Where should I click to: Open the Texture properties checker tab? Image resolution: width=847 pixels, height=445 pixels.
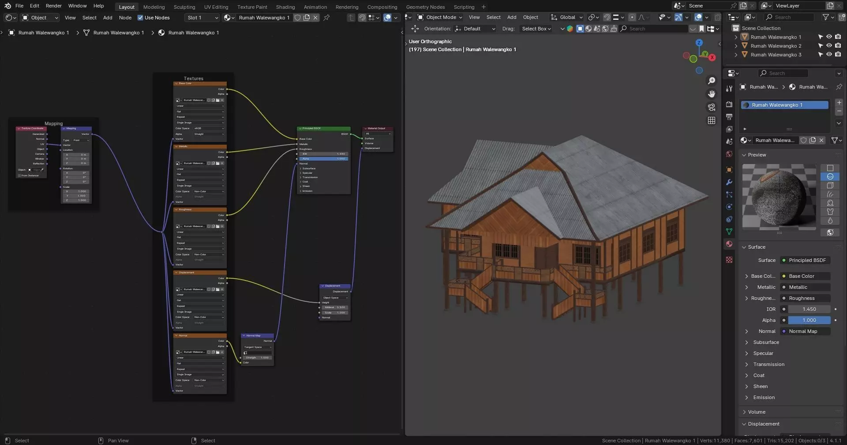[729, 260]
